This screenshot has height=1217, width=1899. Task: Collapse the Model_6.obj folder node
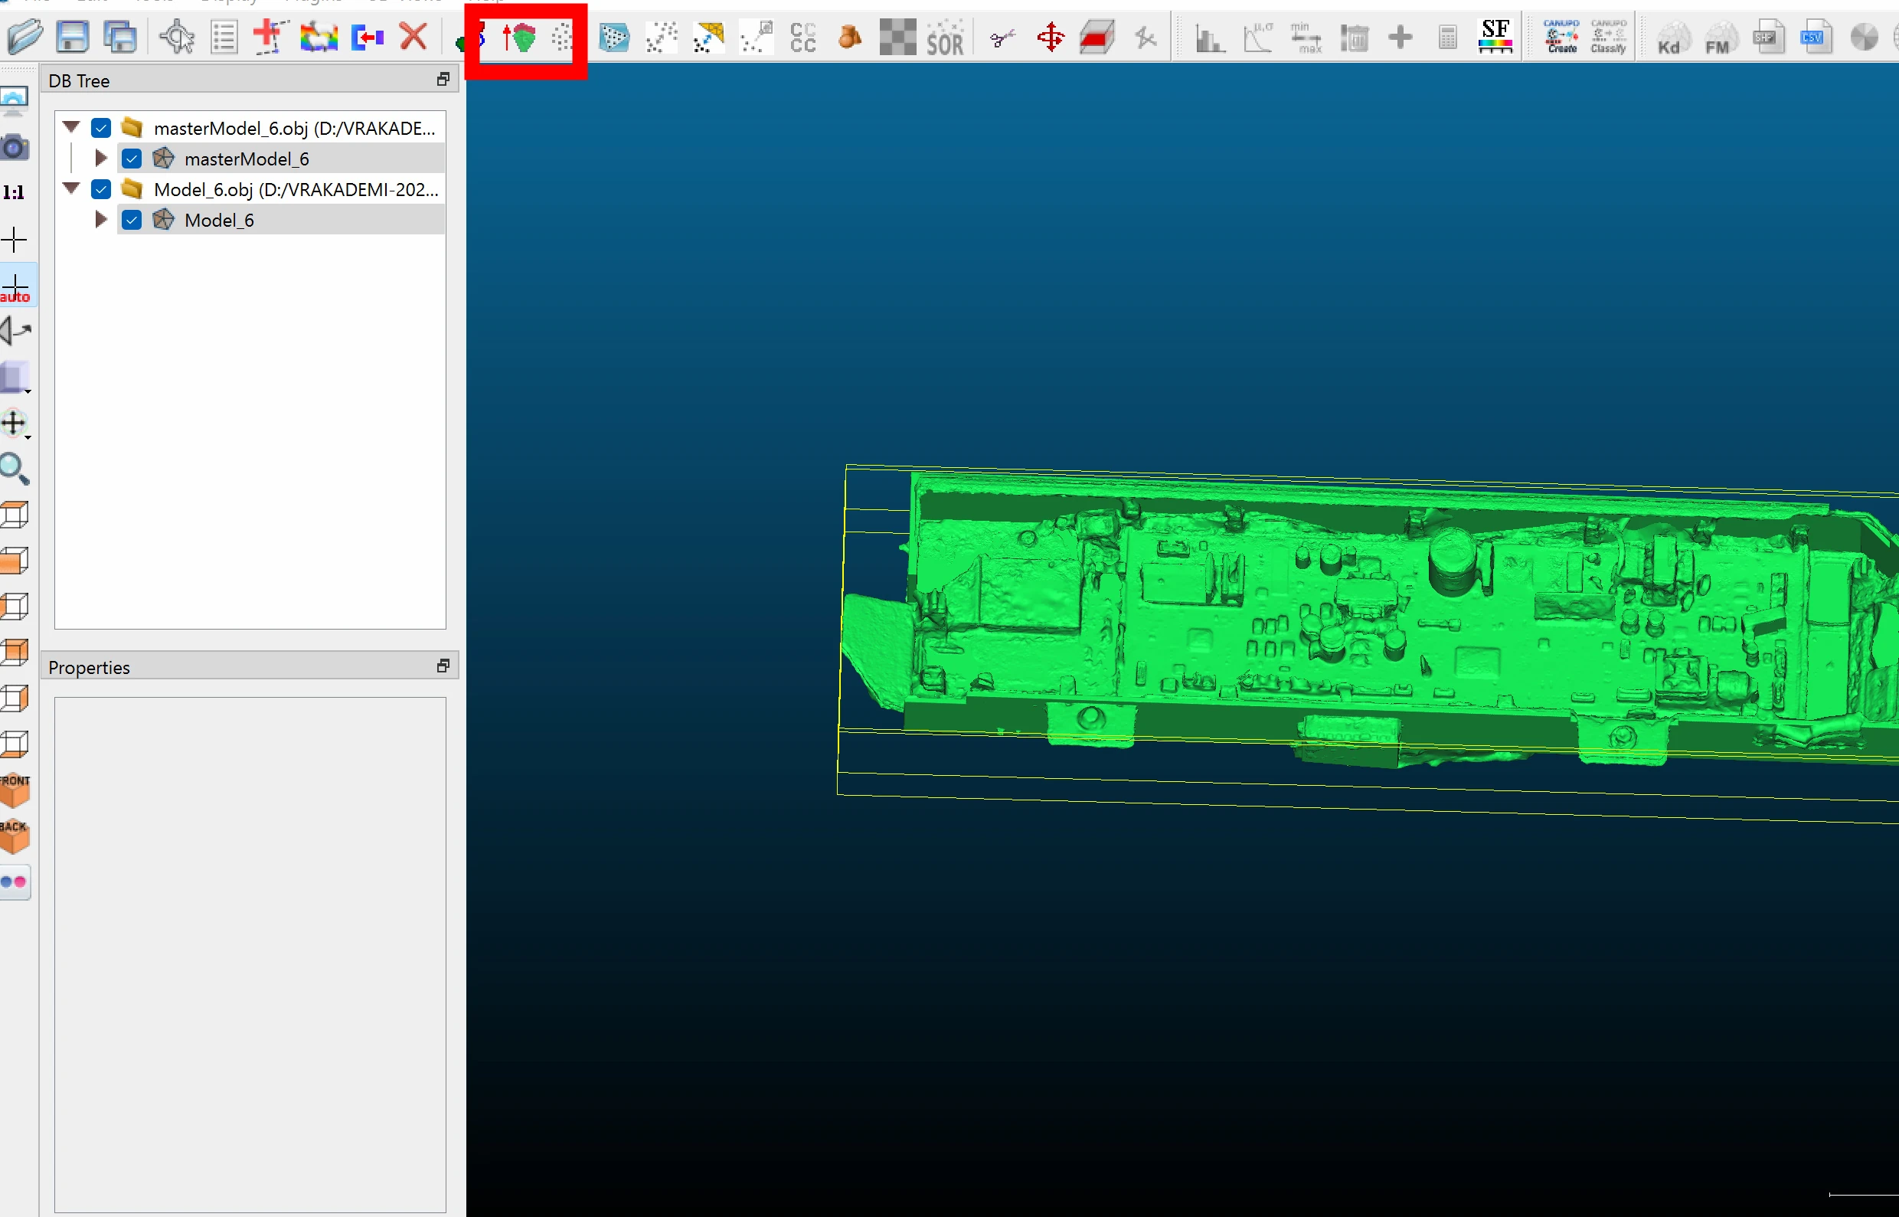click(x=71, y=189)
